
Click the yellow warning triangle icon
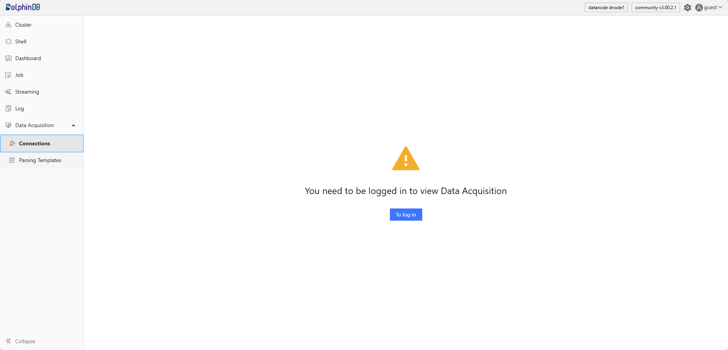point(406,159)
